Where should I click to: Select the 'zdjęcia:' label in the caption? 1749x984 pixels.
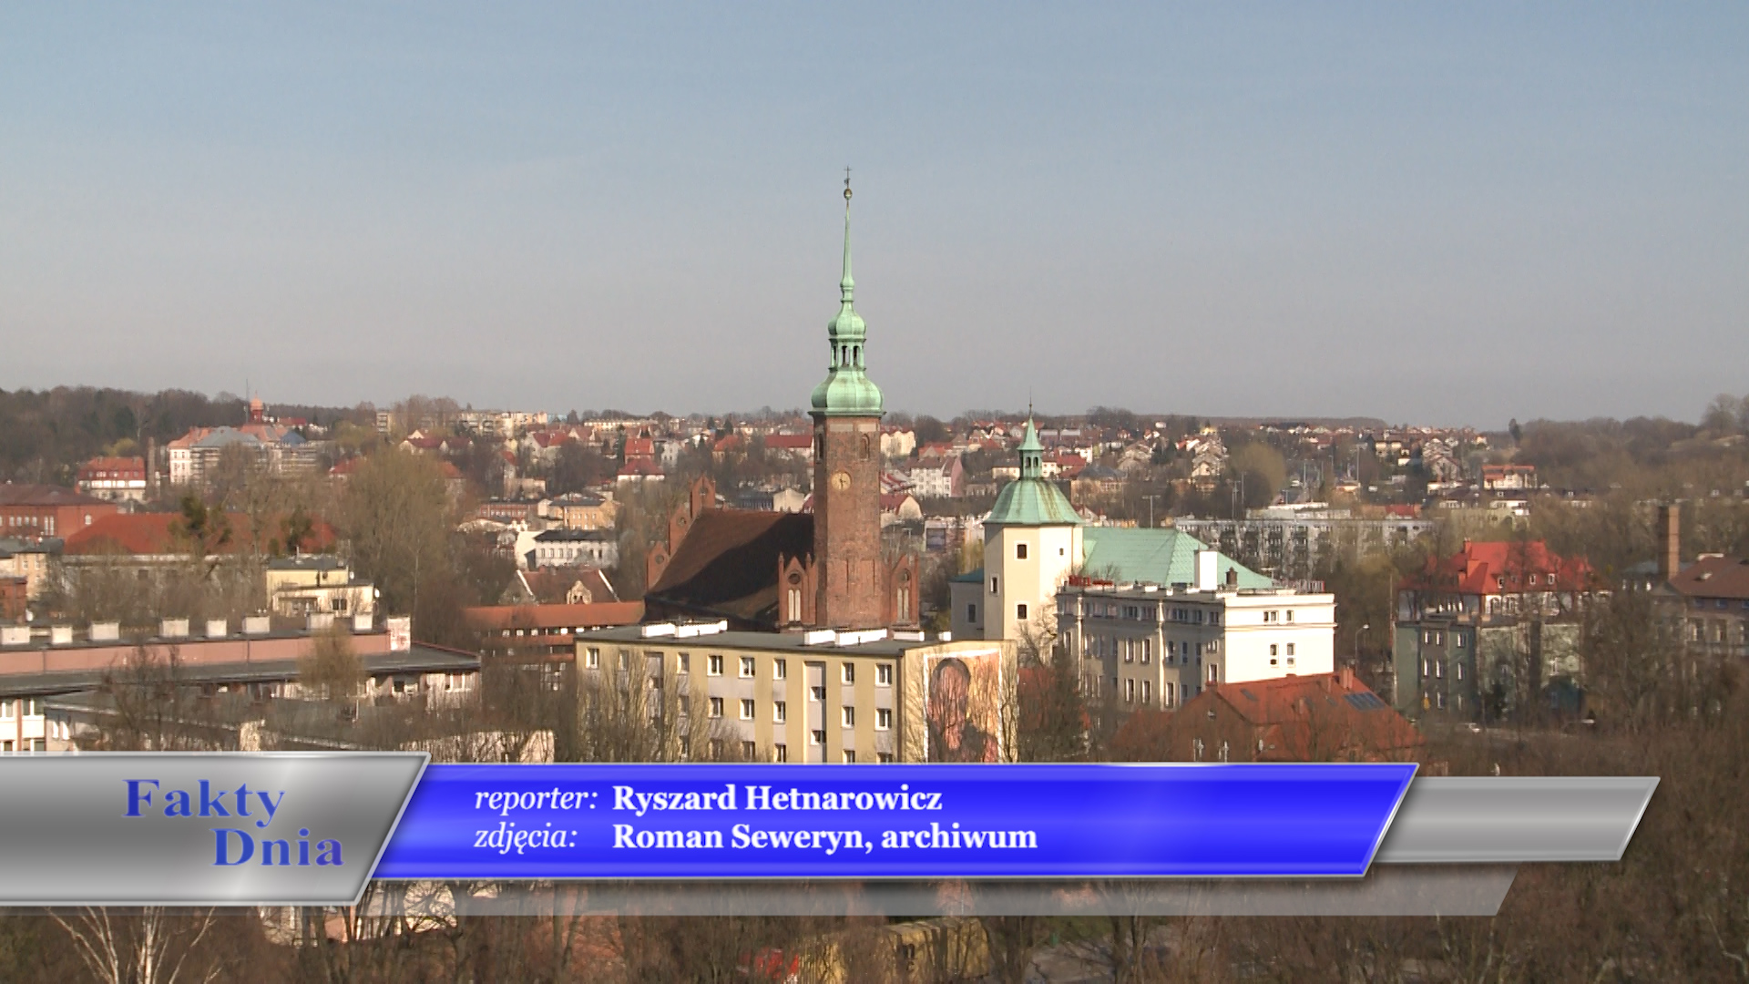point(526,837)
